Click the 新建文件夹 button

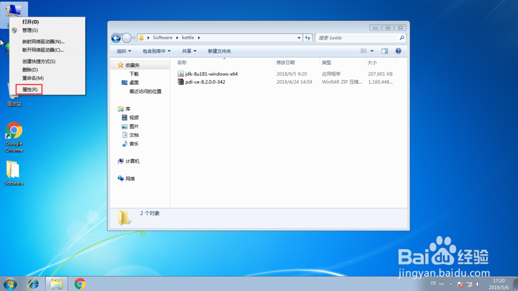coord(219,51)
